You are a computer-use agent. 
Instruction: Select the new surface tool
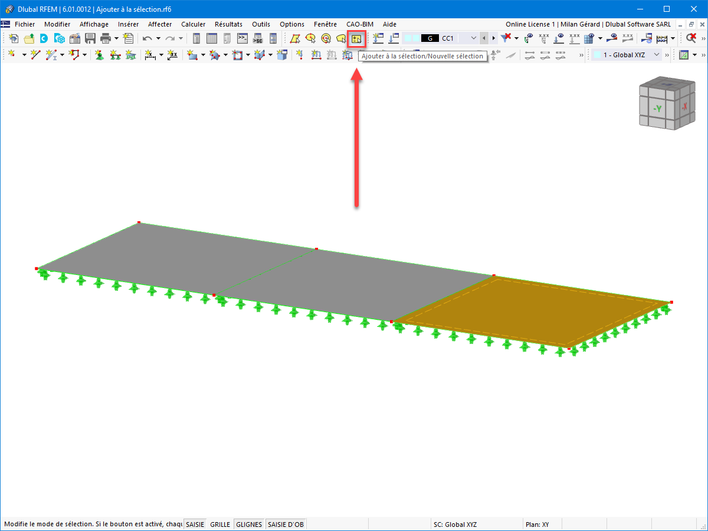click(192, 55)
